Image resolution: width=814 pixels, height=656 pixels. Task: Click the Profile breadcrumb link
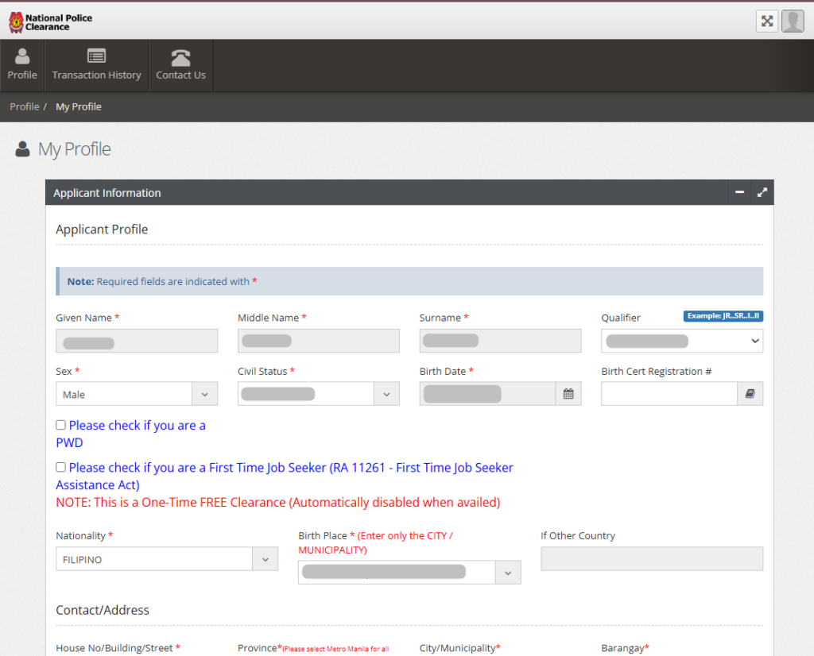coord(25,106)
